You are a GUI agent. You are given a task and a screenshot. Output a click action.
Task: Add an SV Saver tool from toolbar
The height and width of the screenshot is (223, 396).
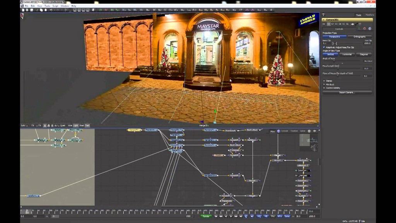point(106,10)
